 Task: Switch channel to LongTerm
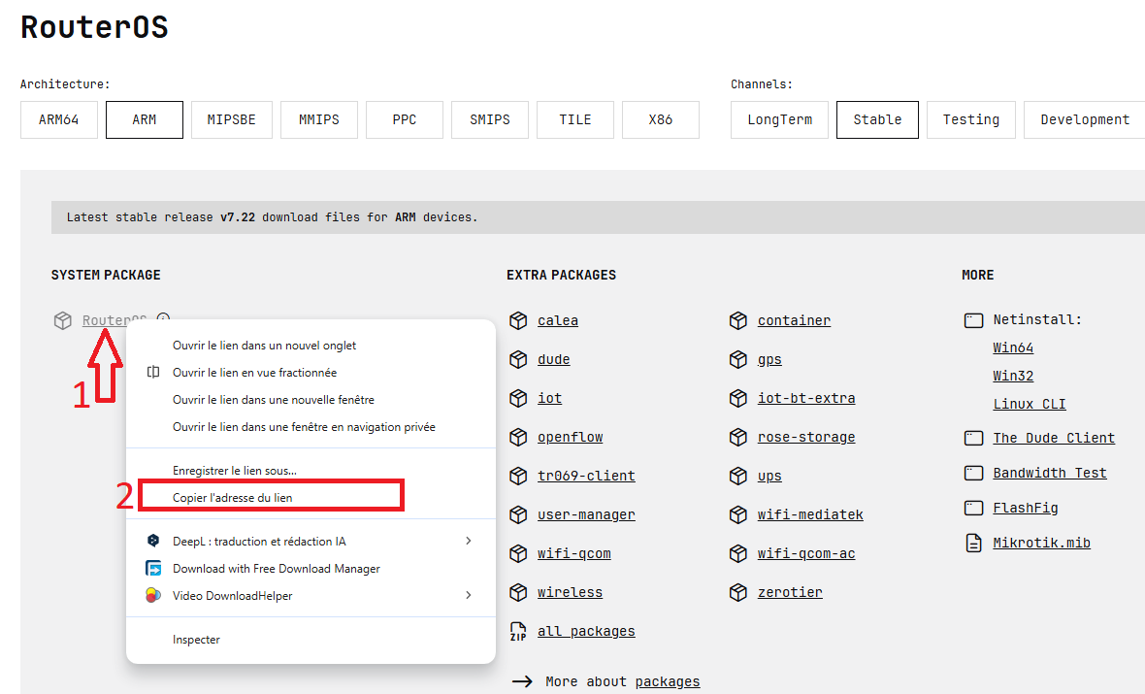click(779, 120)
